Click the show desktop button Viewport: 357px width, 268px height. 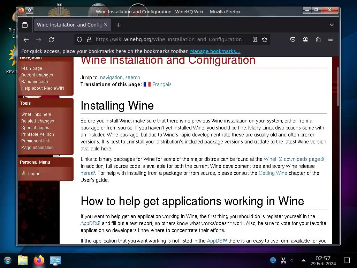(x=347, y=260)
